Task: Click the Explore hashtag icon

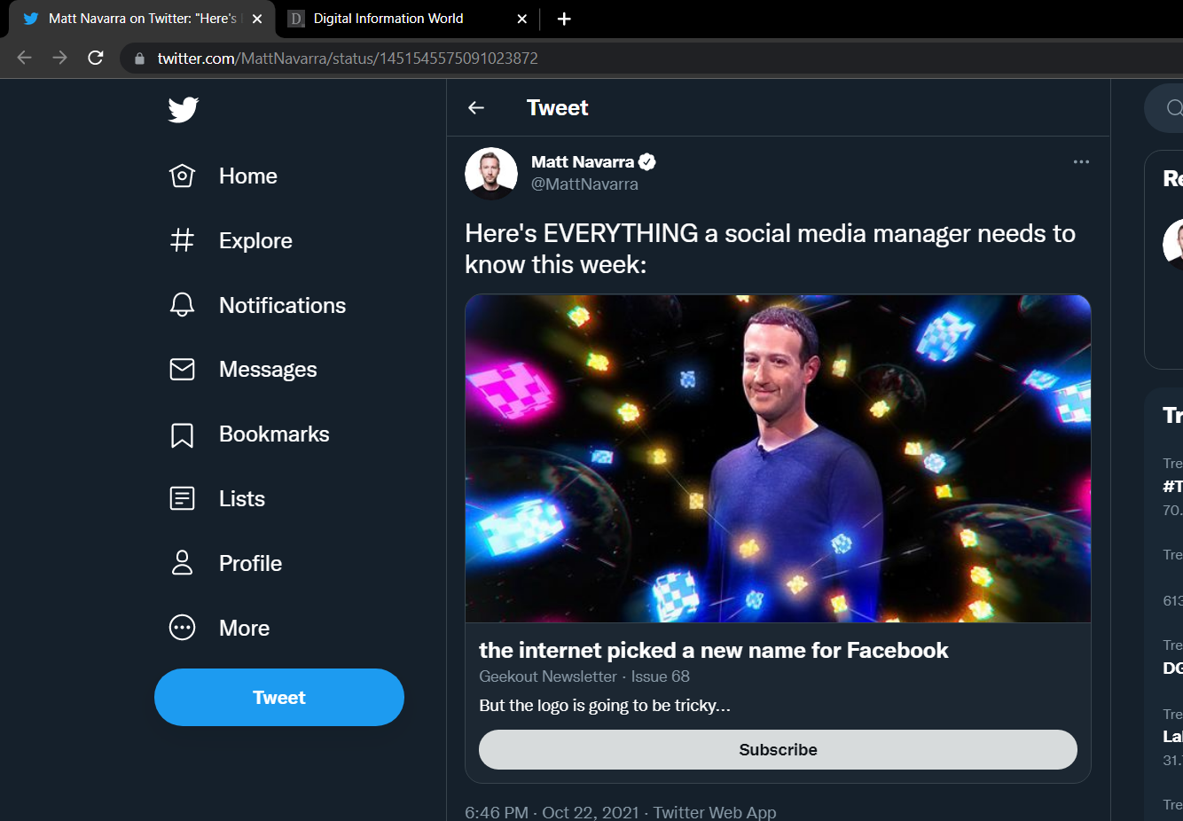Action: (x=182, y=240)
